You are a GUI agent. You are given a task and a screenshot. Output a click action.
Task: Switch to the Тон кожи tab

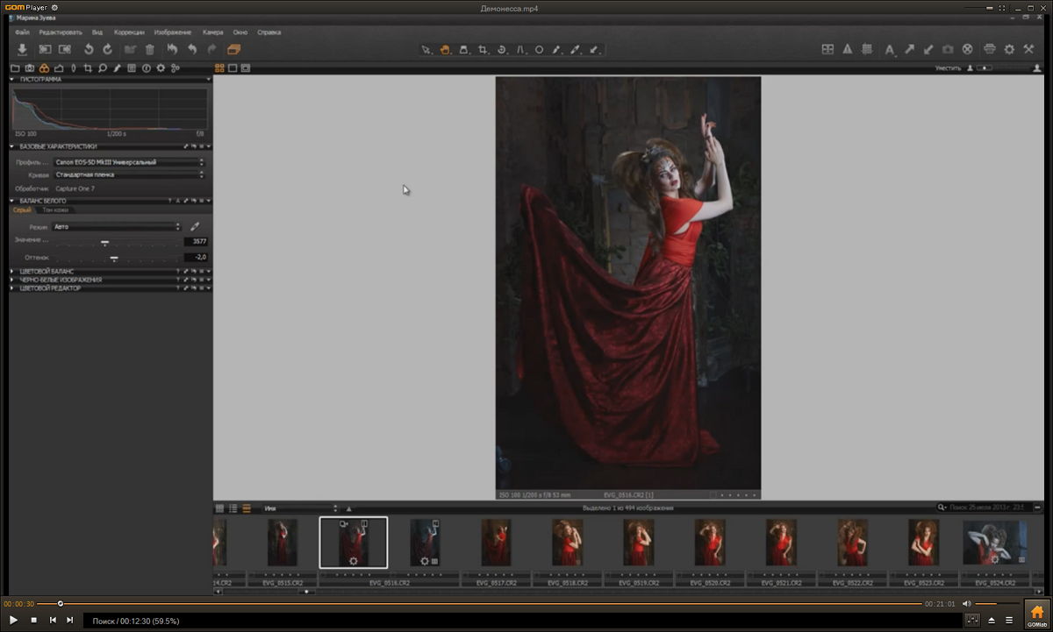(x=55, y=210)
